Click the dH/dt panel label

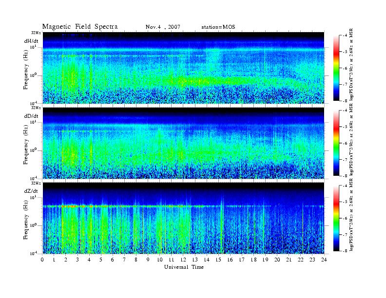(31, 41)
